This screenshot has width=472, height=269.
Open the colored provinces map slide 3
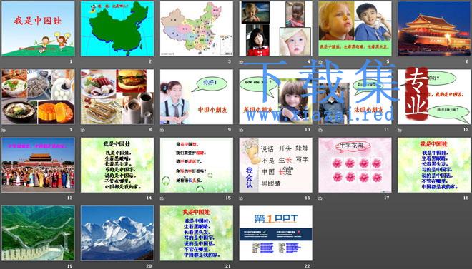point(196,29)
